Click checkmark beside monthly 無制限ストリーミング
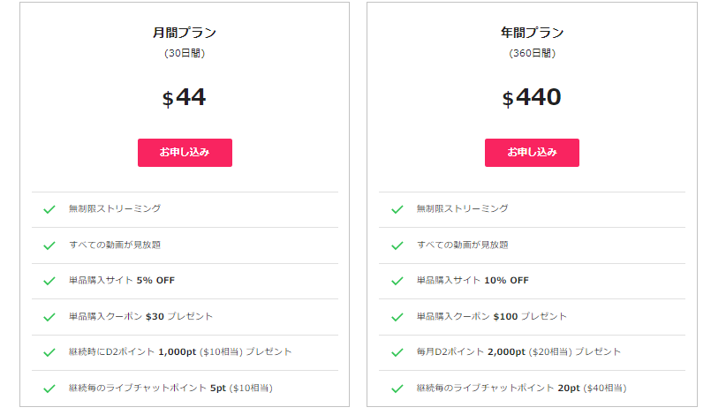 49,209
